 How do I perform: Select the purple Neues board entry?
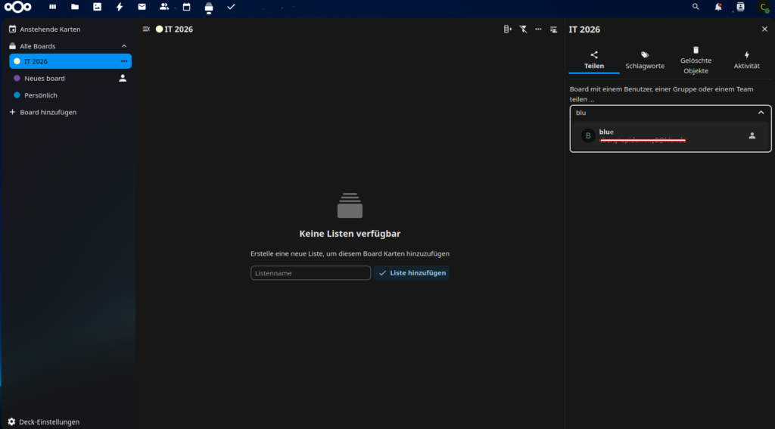[44, 78]
